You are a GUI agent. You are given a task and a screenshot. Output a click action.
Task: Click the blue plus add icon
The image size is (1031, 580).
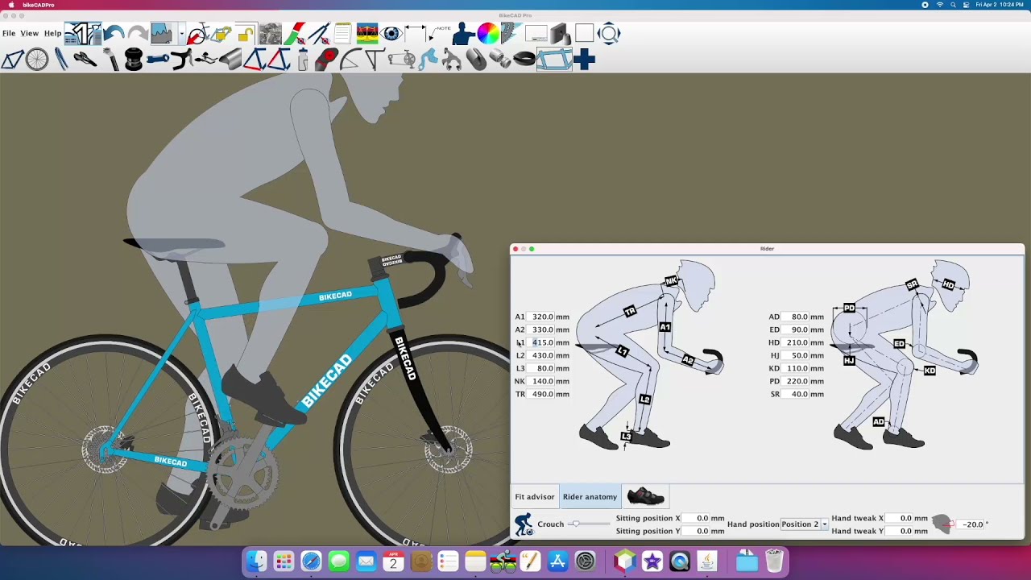point(585,60)
